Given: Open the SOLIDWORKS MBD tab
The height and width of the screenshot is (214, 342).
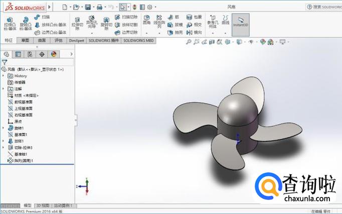Looking at the screenshot, I should click(x=139, y=40).
